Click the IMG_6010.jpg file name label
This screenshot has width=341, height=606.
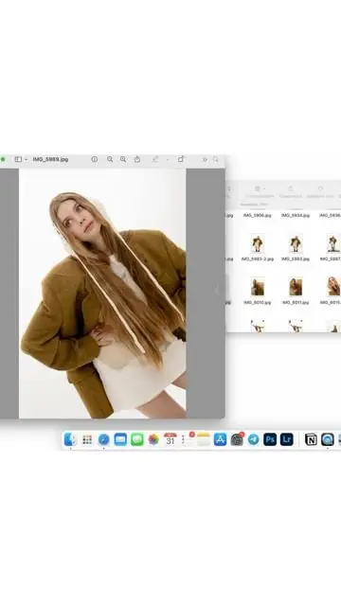tap(257, 302)
